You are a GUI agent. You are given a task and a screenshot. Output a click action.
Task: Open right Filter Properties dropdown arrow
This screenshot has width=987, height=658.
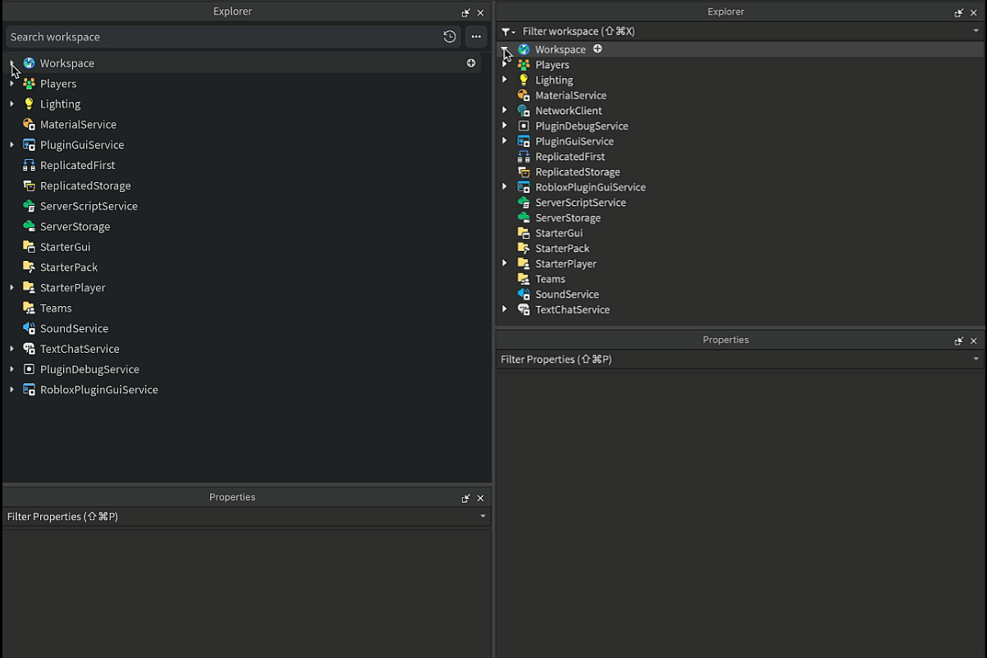[976, 359]
